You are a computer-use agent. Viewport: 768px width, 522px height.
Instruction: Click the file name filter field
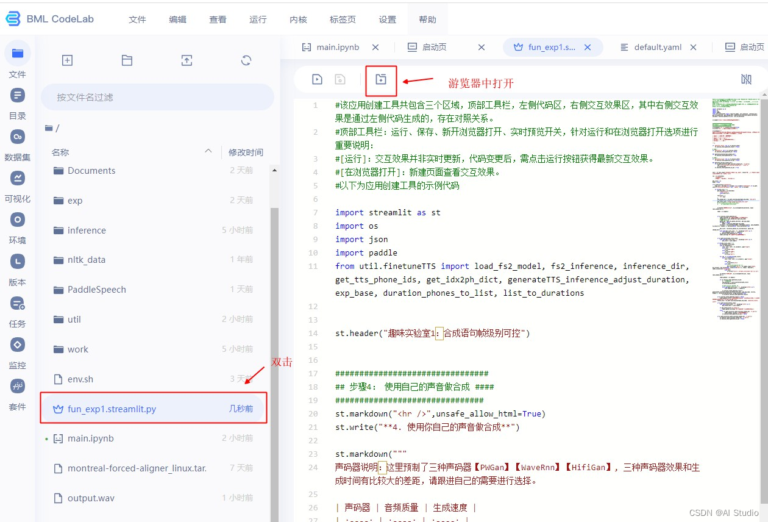click(157, 97)
